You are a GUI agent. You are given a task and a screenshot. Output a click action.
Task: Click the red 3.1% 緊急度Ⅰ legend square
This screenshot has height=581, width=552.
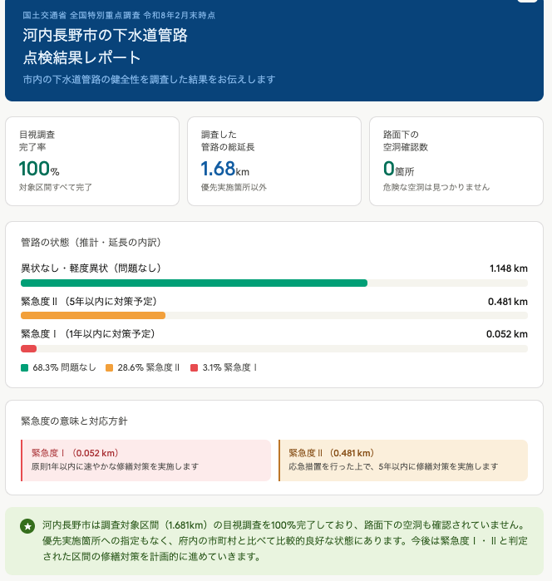click(195, 367)
